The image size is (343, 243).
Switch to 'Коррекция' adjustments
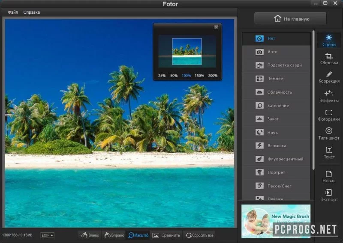coord(329,77)
